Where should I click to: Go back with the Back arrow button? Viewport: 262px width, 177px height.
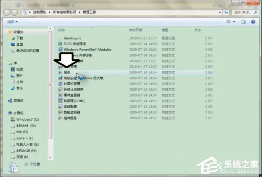point(6,12)
